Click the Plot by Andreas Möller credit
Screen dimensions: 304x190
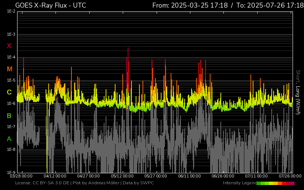pos(96,183)
